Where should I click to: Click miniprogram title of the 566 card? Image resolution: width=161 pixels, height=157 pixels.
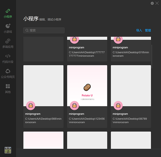[33, 114]
